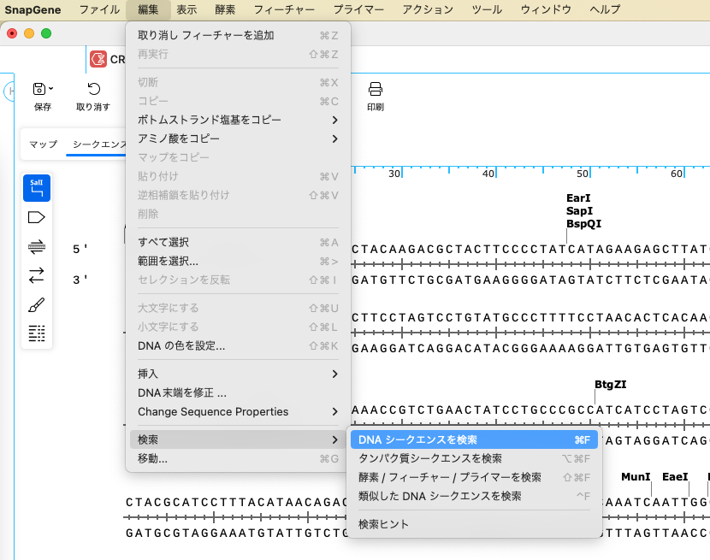Select the color paintbrush tool in sidebar
Viewport: 710px width, 560px height.
point(35,304)
